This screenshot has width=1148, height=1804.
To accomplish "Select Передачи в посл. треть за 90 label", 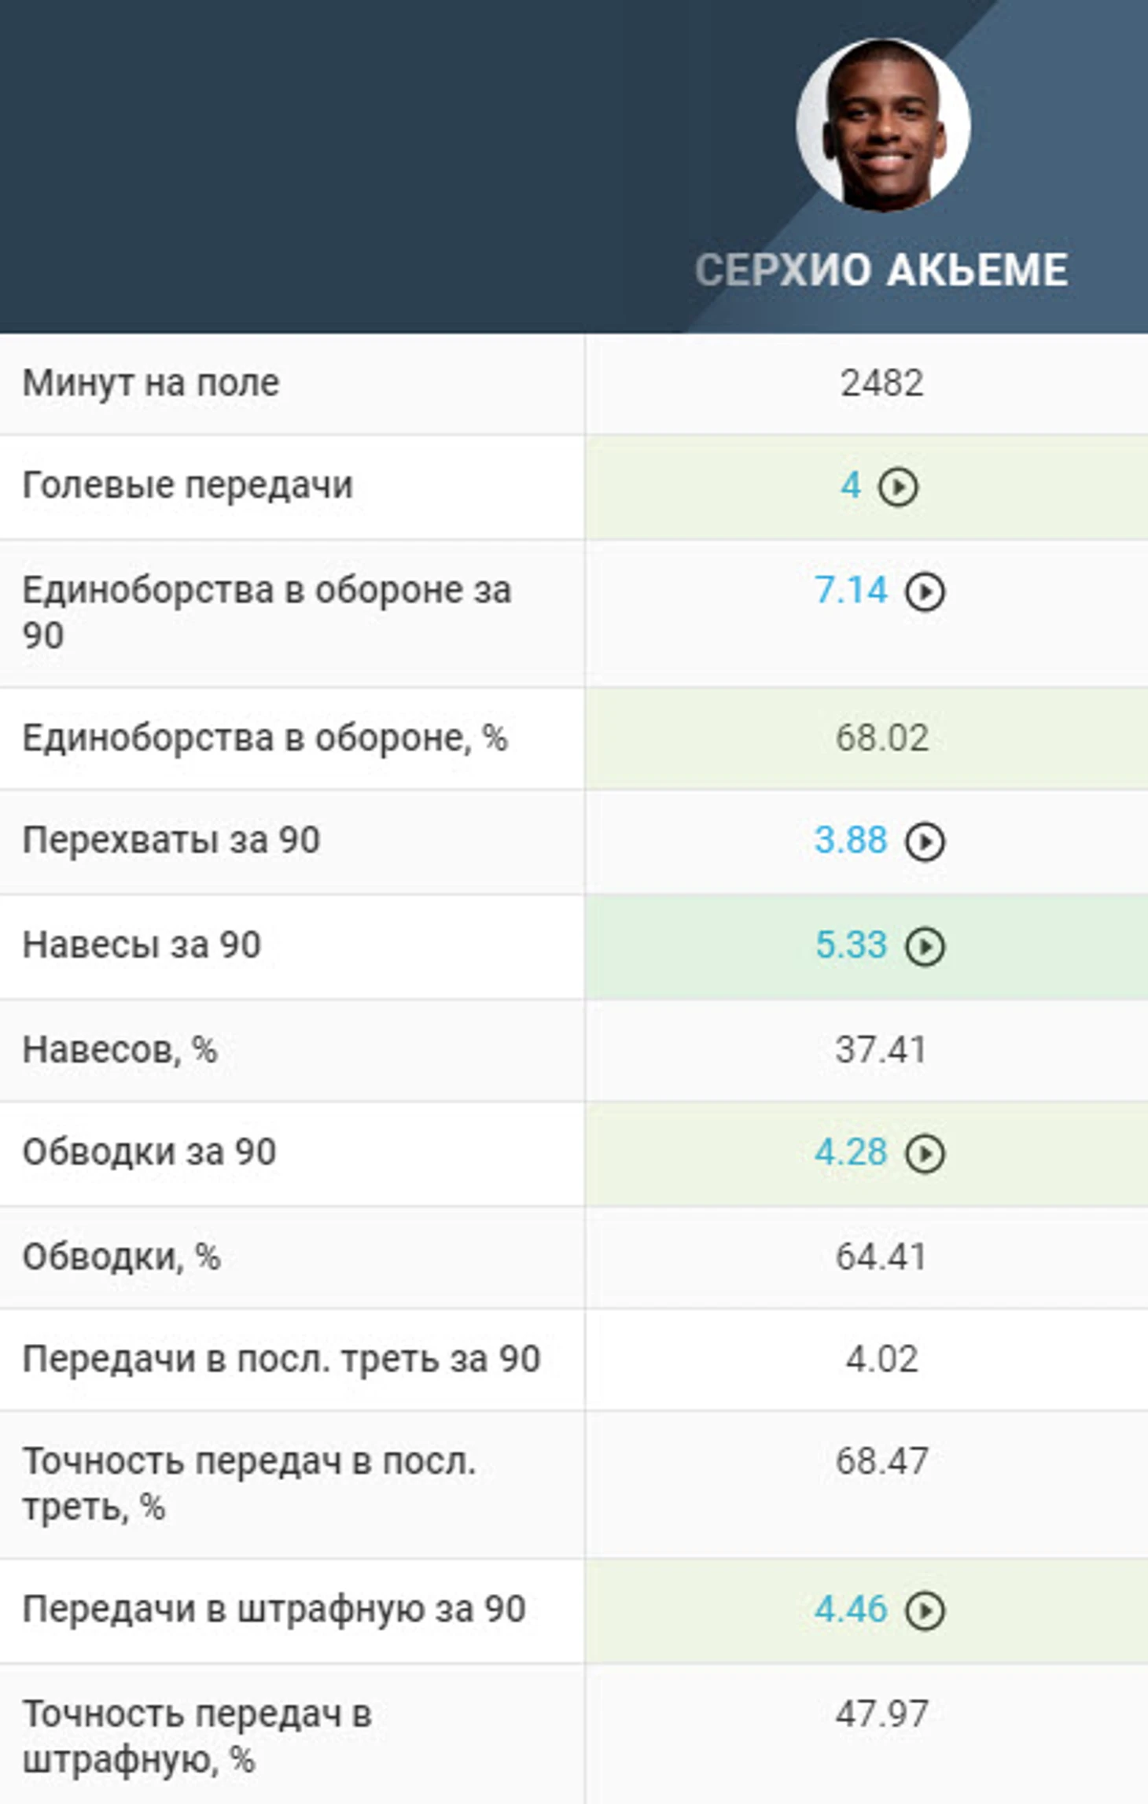I will click(281, 1359).
